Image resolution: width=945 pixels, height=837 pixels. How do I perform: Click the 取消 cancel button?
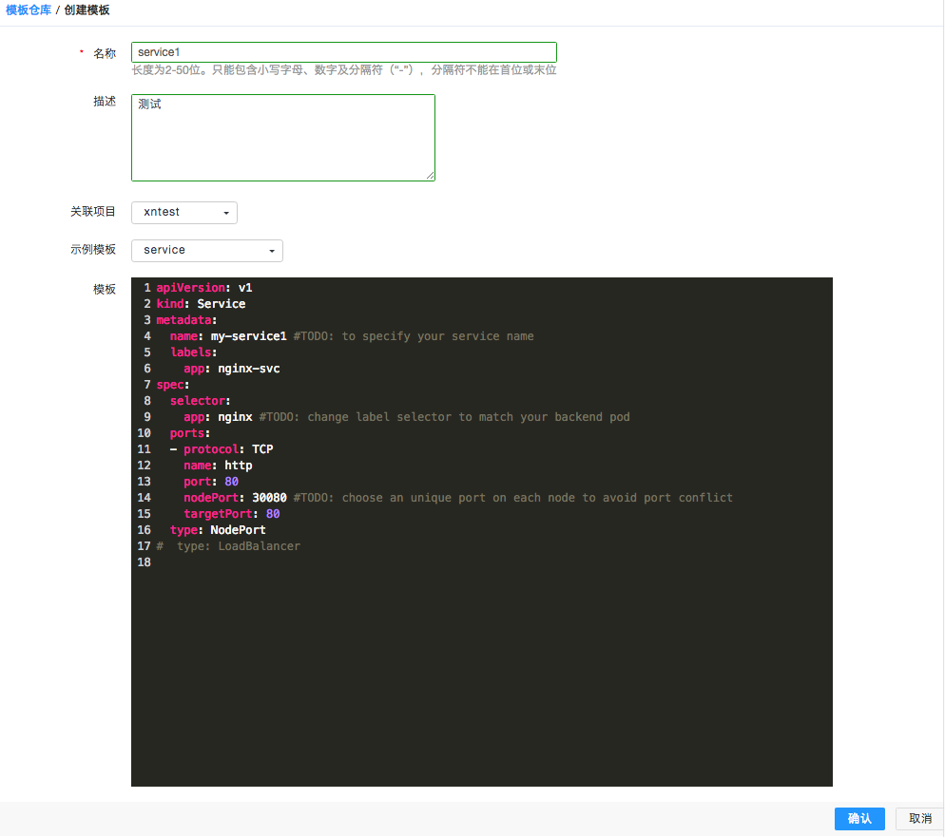click(x=919, y=819)
